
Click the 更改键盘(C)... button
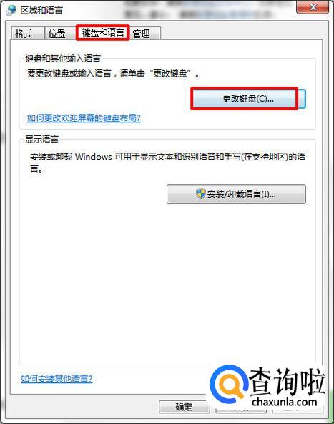pos(248,99)
